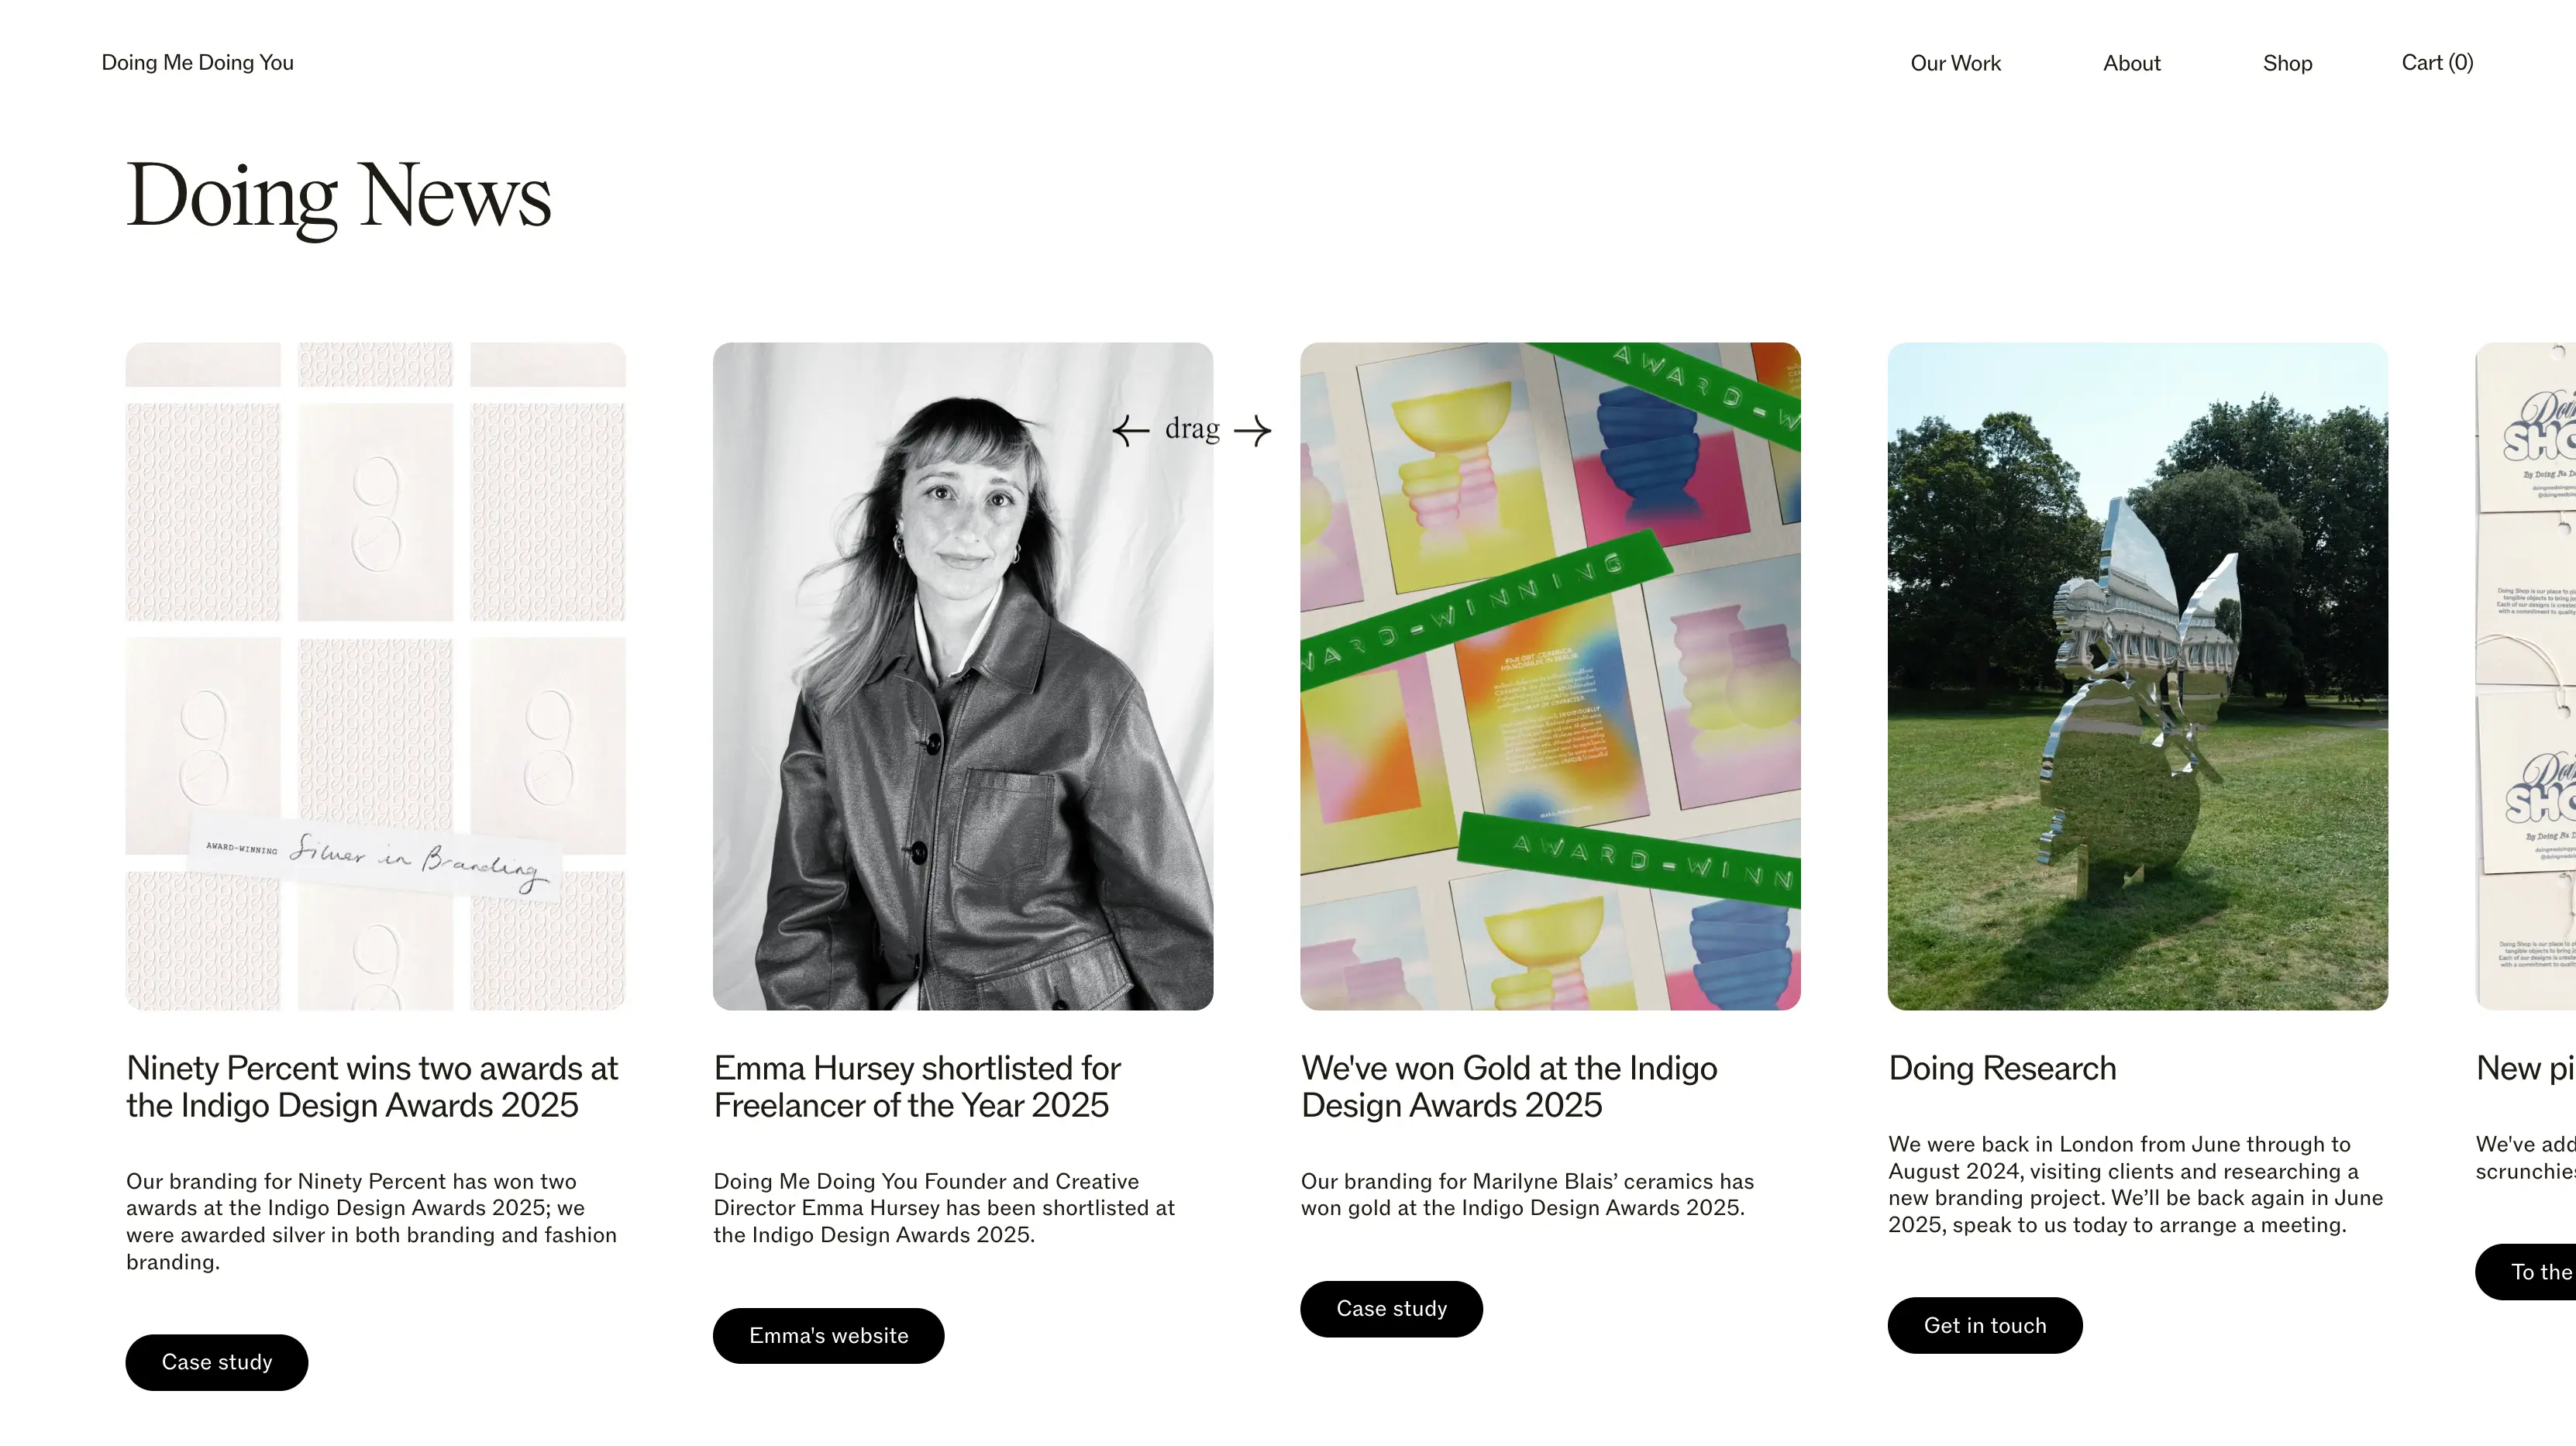This screenshot has width=2576, height=1446.
Task: View the Cart (0) link
Action: [2437, 63]
